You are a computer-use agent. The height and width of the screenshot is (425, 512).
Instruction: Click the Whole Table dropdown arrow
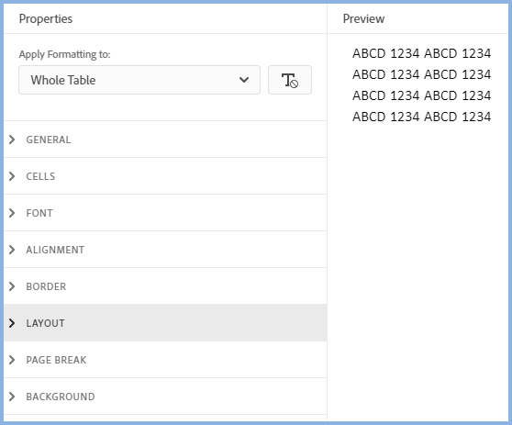244,80
